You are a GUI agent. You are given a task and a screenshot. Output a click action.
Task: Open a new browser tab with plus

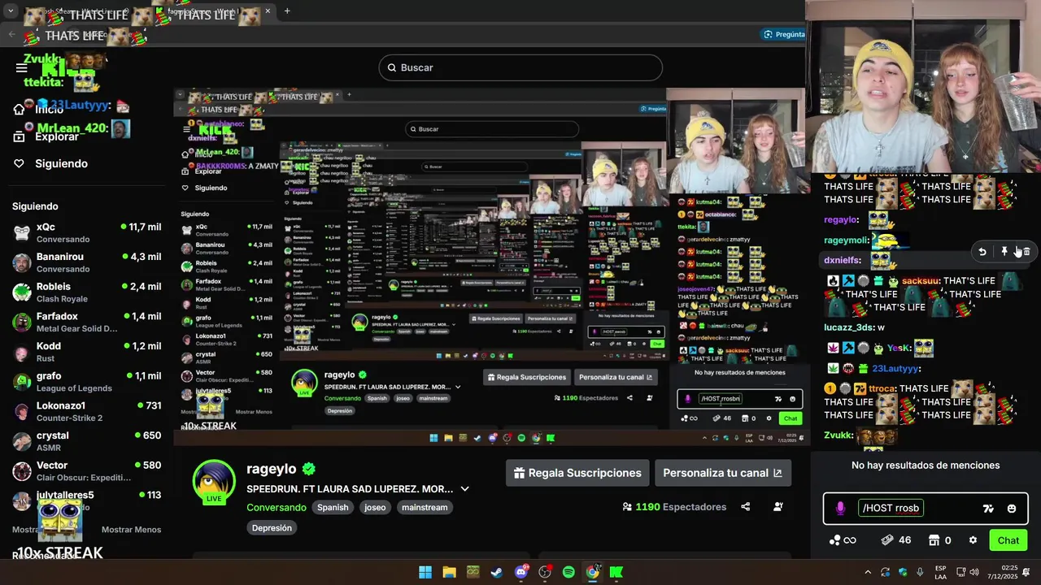[x=287, y=11]
